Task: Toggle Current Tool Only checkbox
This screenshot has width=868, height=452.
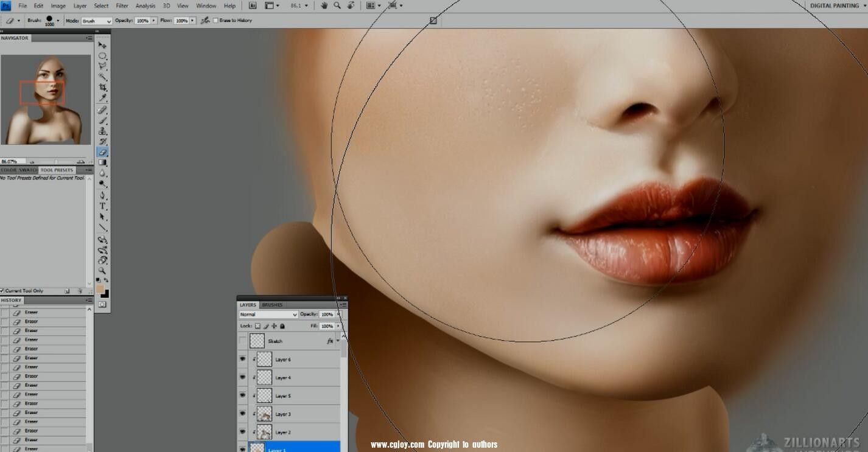Action: [x=2, y=291]
